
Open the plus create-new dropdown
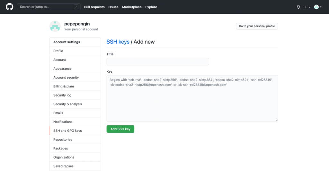307,7
